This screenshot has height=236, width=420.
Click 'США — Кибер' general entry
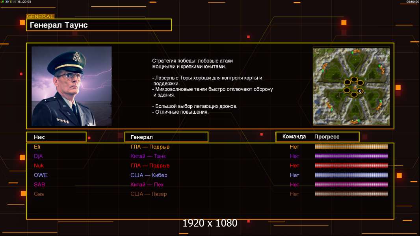coord(149,175)
